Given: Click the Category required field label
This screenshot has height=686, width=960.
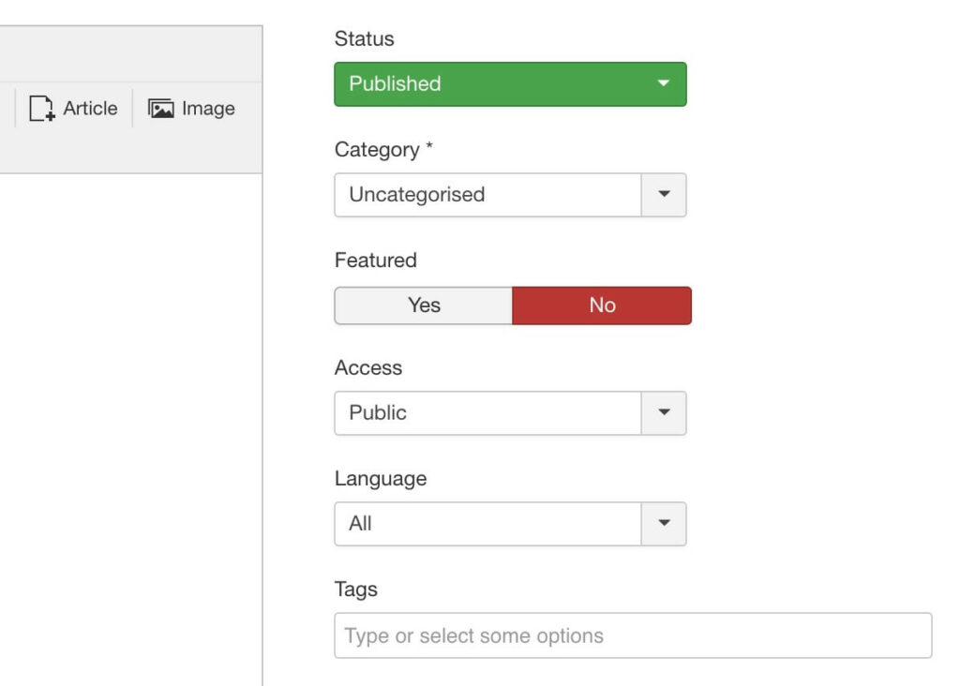Looking at the screenshot, I should point(382,150).
